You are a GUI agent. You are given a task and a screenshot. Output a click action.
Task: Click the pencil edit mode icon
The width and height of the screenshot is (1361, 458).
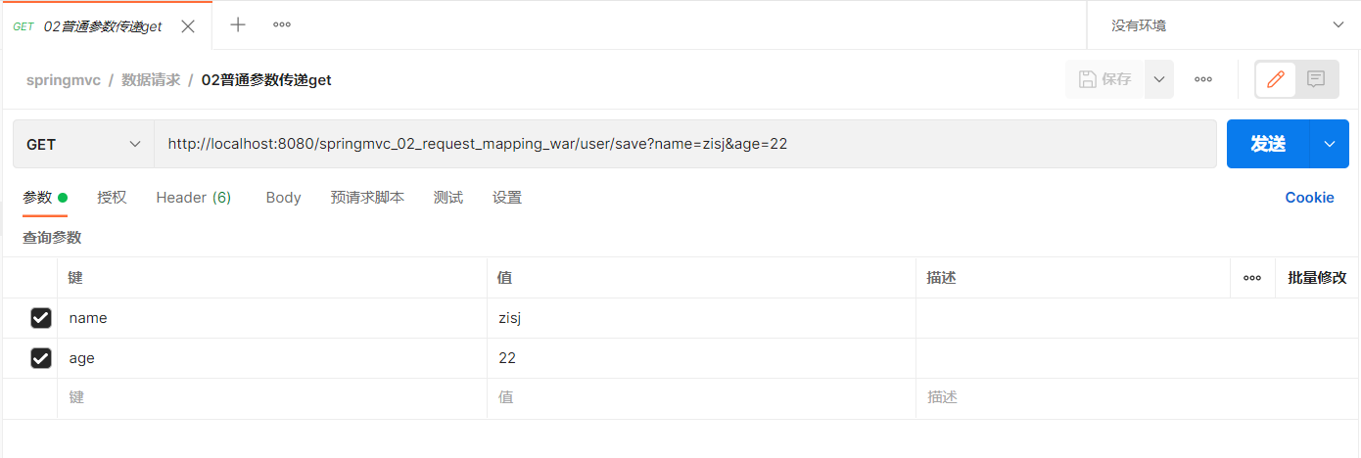tap(1275, 79)
